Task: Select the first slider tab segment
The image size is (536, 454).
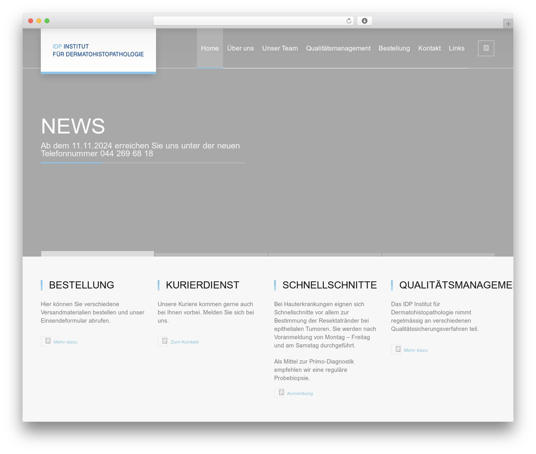Action: coord(98,254)
